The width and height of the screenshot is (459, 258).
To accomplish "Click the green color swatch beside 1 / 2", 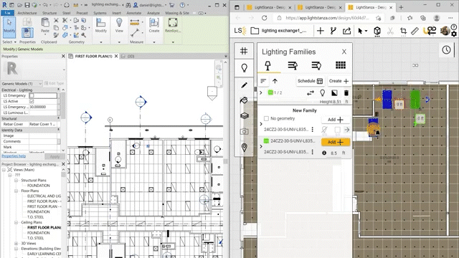I will [x=270, y=92].
